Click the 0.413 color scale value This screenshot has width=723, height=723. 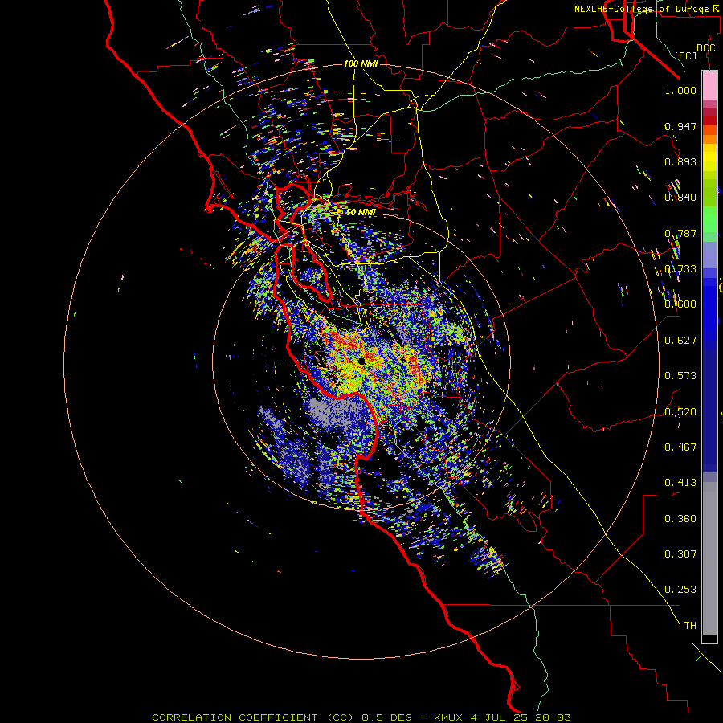(680, 483)
